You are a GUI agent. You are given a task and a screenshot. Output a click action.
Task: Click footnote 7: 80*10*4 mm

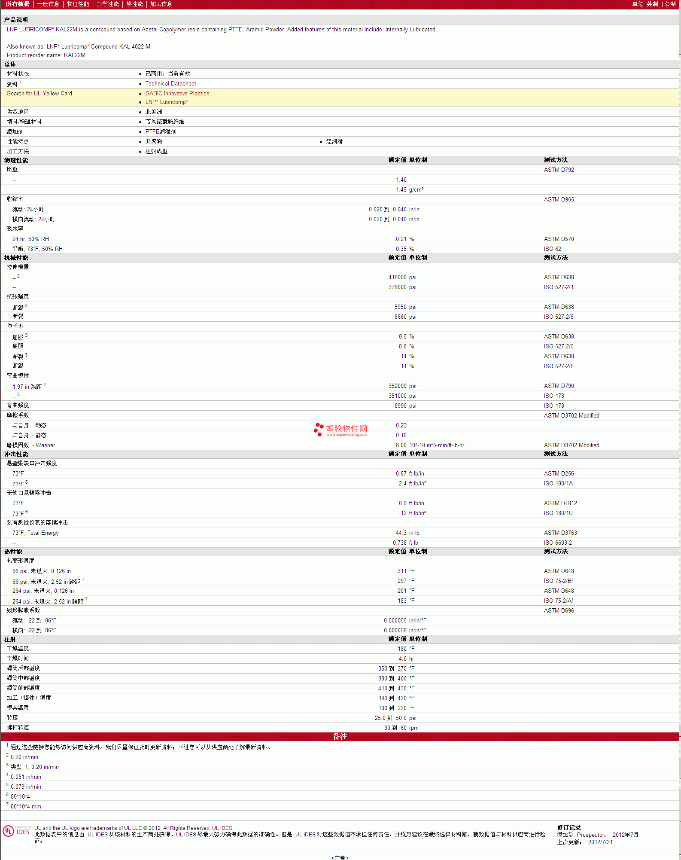pyautogui.click(x=24, y=806)
